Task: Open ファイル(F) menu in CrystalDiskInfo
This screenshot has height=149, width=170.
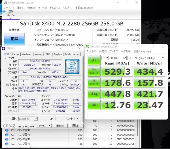Action: click(x=9, y=8)
